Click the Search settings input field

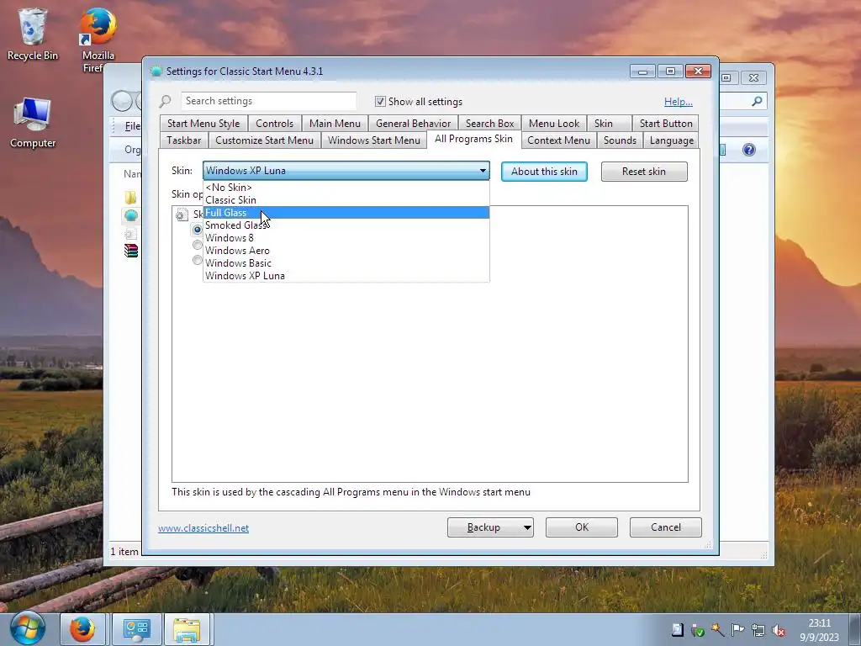pyautogui.click(x=268, y=101)
